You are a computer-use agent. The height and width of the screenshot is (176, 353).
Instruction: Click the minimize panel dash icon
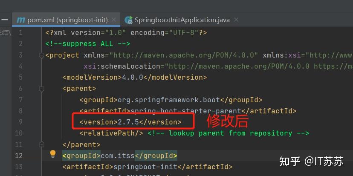coord(5,20)
